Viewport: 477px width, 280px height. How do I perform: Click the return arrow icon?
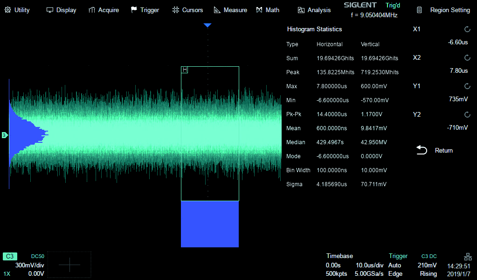pyautogui.click(x=422, y=150)
